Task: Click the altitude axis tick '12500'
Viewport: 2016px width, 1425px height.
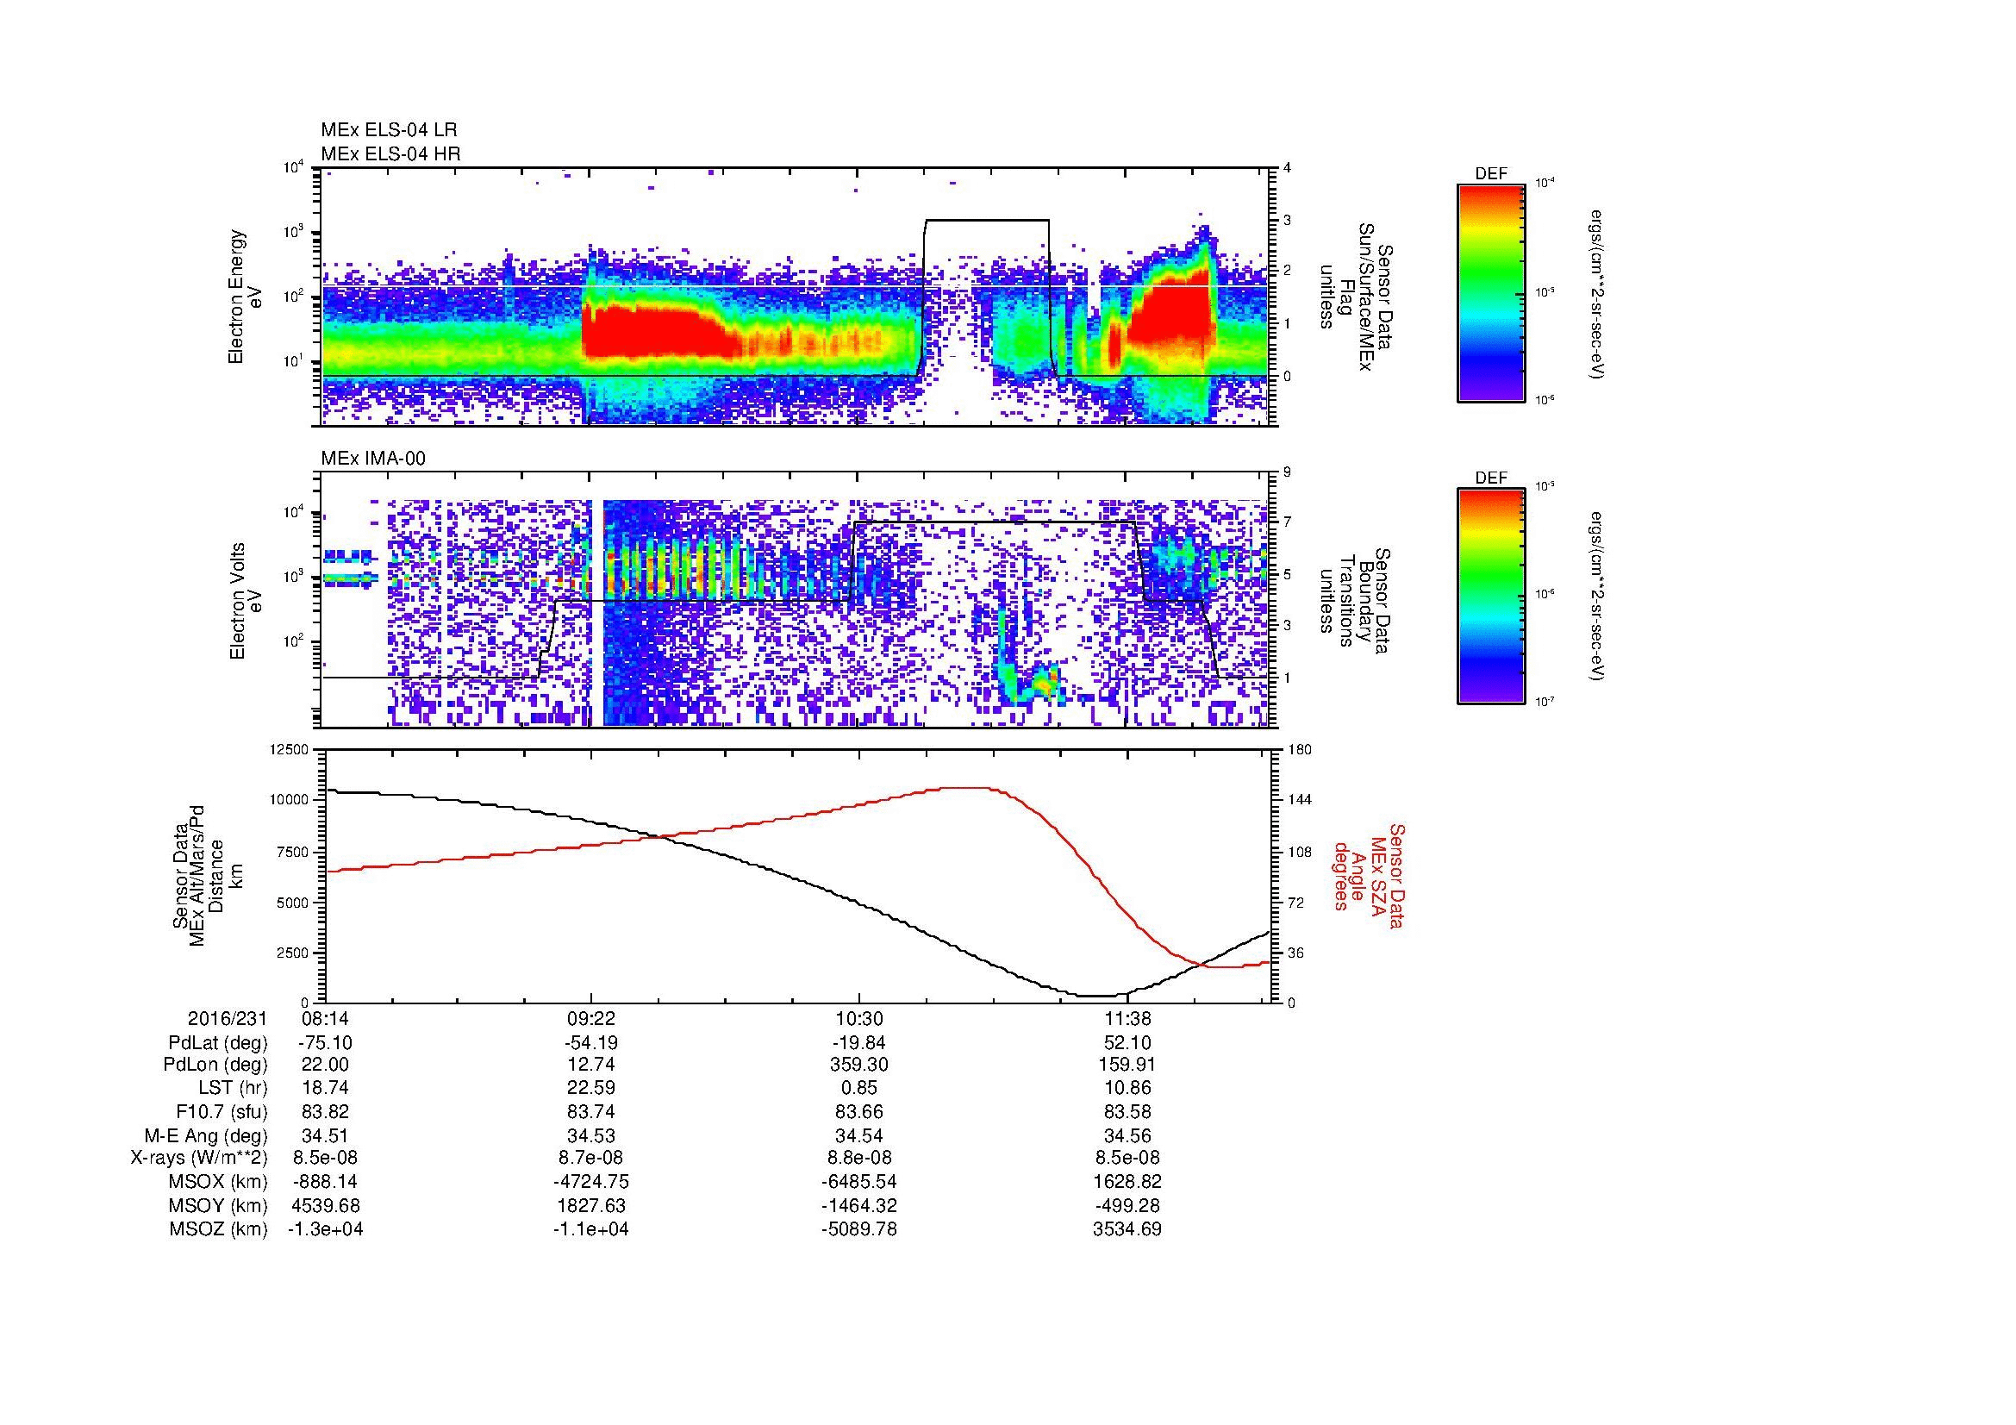Action: pos(290,750)
